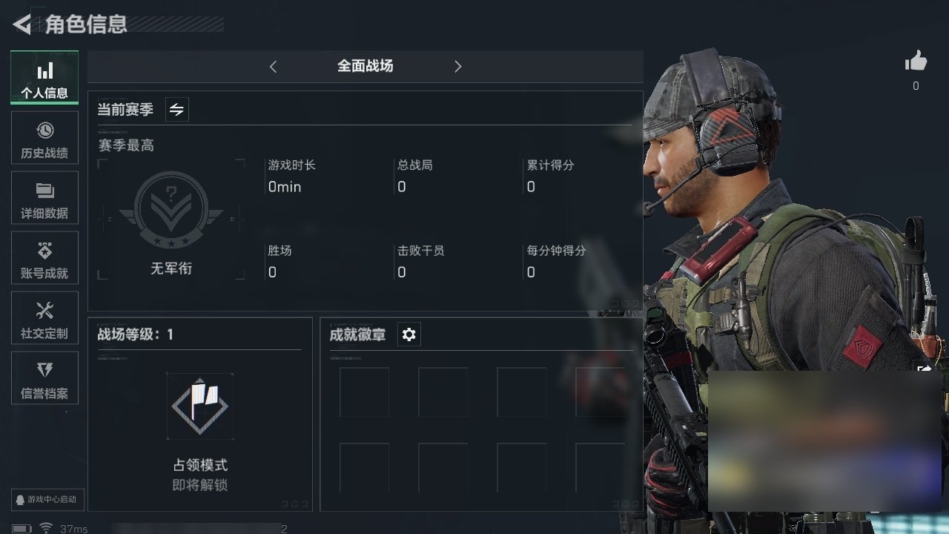The height and width of the screenshot is (534, 949).
Task: Switch to the previous mode with left chevron
Action: (273, 67)
